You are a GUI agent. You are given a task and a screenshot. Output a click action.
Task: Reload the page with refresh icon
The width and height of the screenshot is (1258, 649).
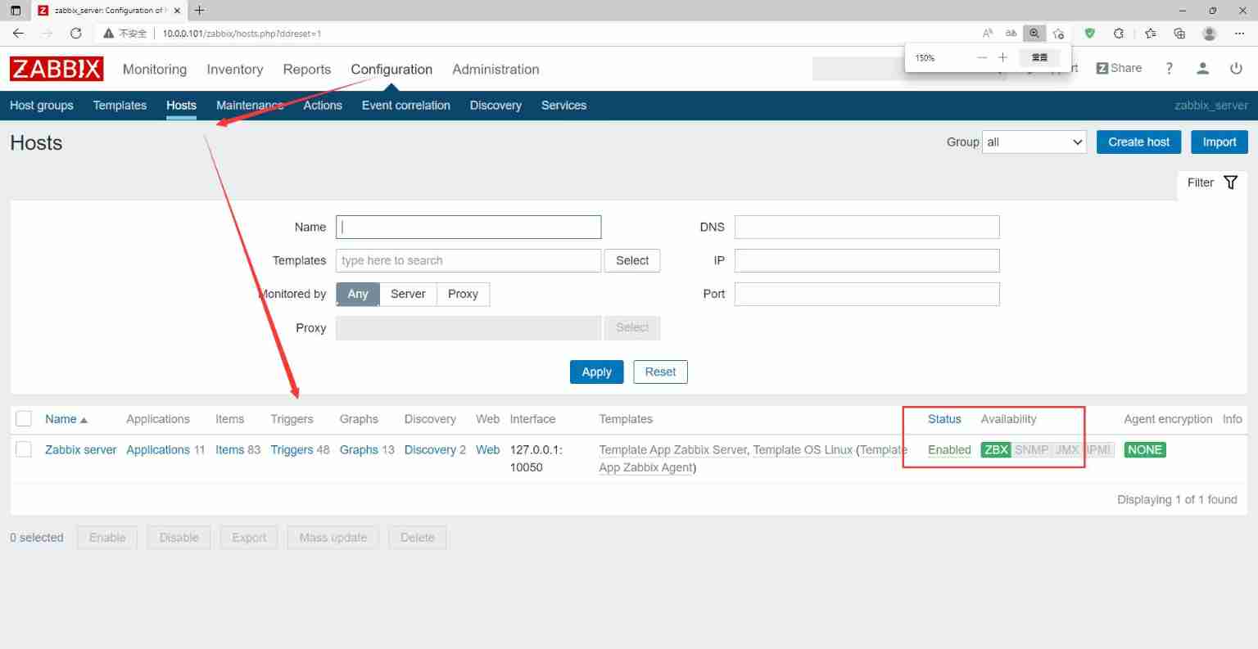click(75, 34)
